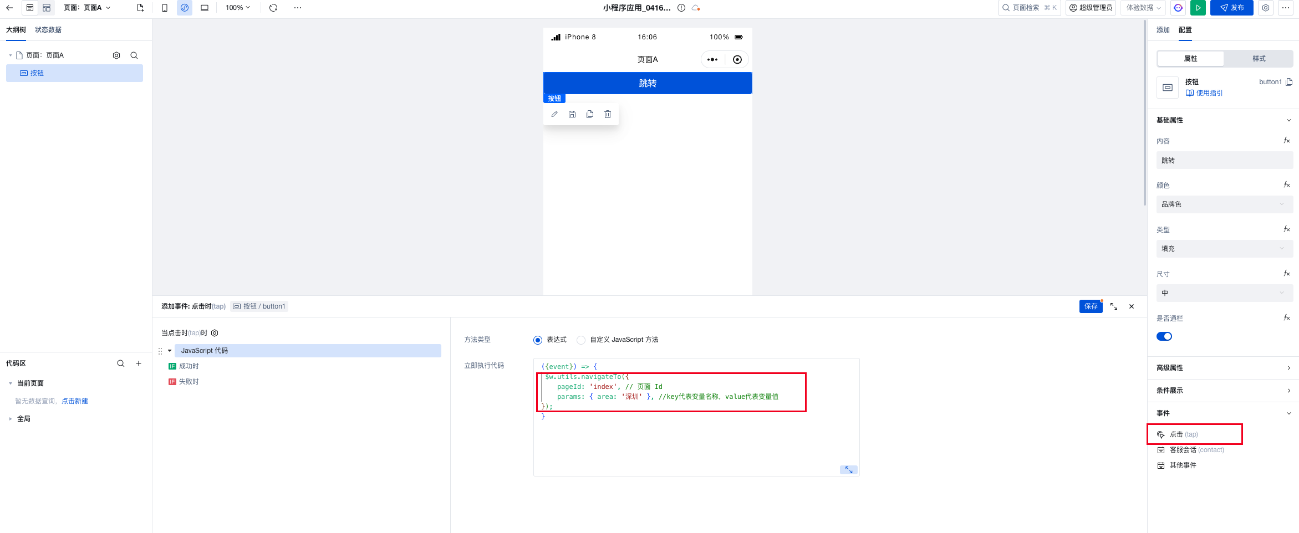Click the copy icon in component toolbar

click(x=590, y=114)
